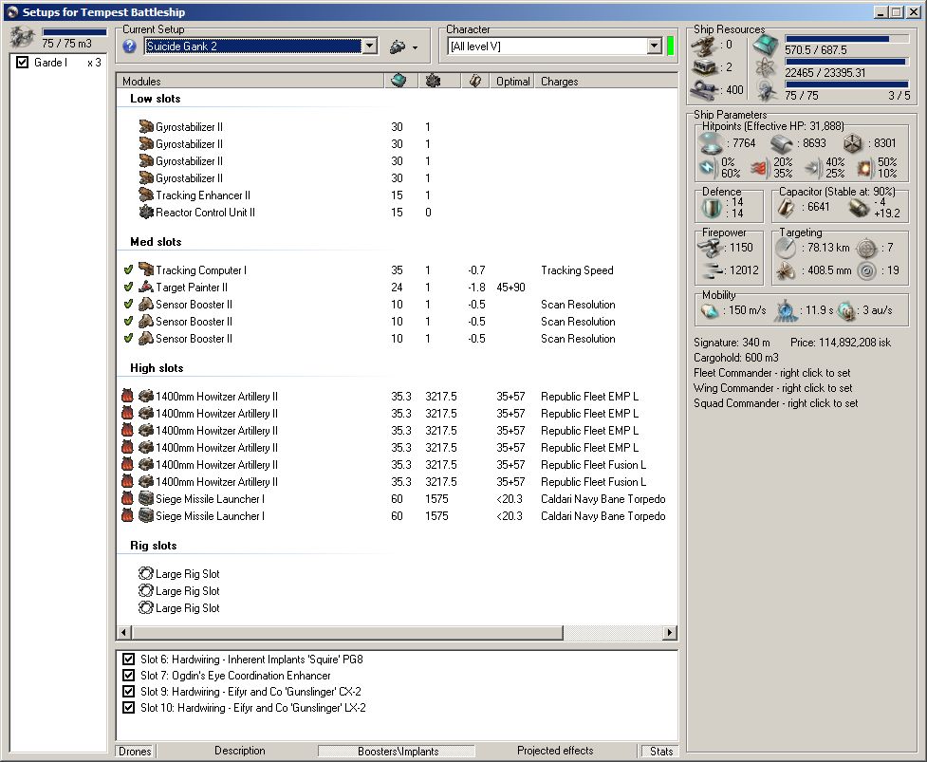Expand the Current Setup dropdown list

point(370,46)
